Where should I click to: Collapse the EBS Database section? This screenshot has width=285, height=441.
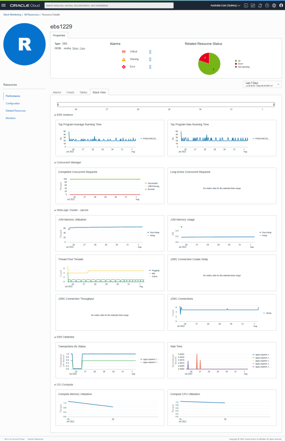coord(54,337)
